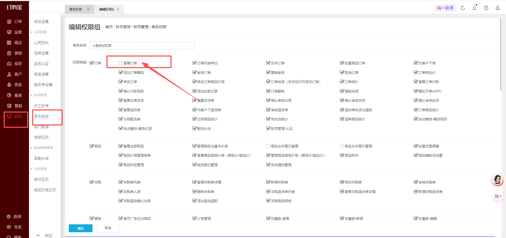Viewport: 506px width, 238px height.
Task: Open the 数据 data sidebar icon
Action: 9,106
